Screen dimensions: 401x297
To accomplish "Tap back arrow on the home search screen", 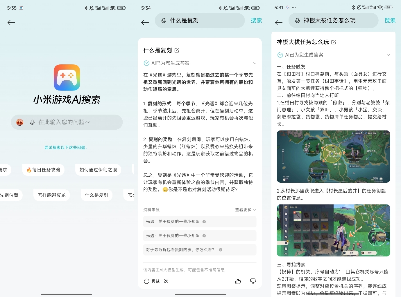I will (x=11, y=23).
